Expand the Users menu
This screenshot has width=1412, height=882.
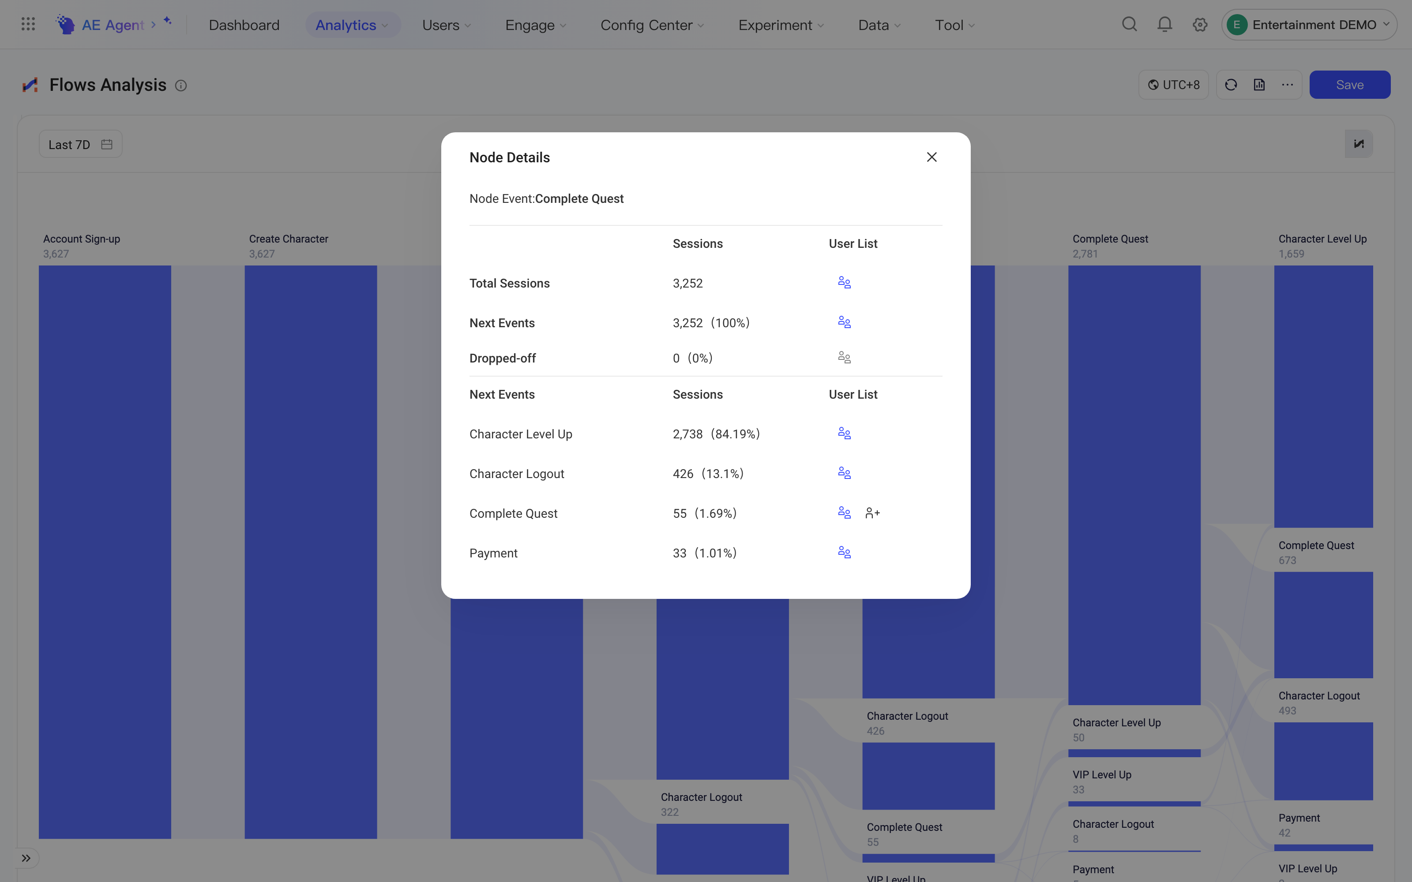tap(447, 25)
